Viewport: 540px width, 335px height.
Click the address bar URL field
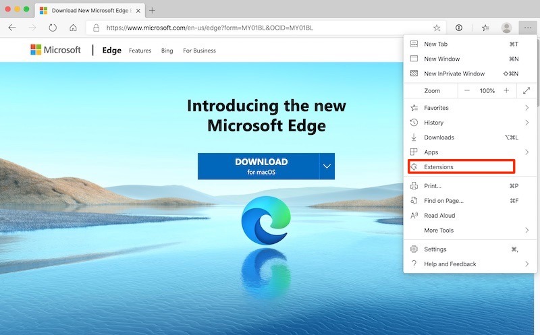pos(262,28)
